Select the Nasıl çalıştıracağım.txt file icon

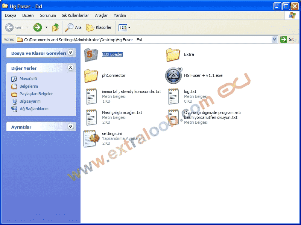click(91, 117)
